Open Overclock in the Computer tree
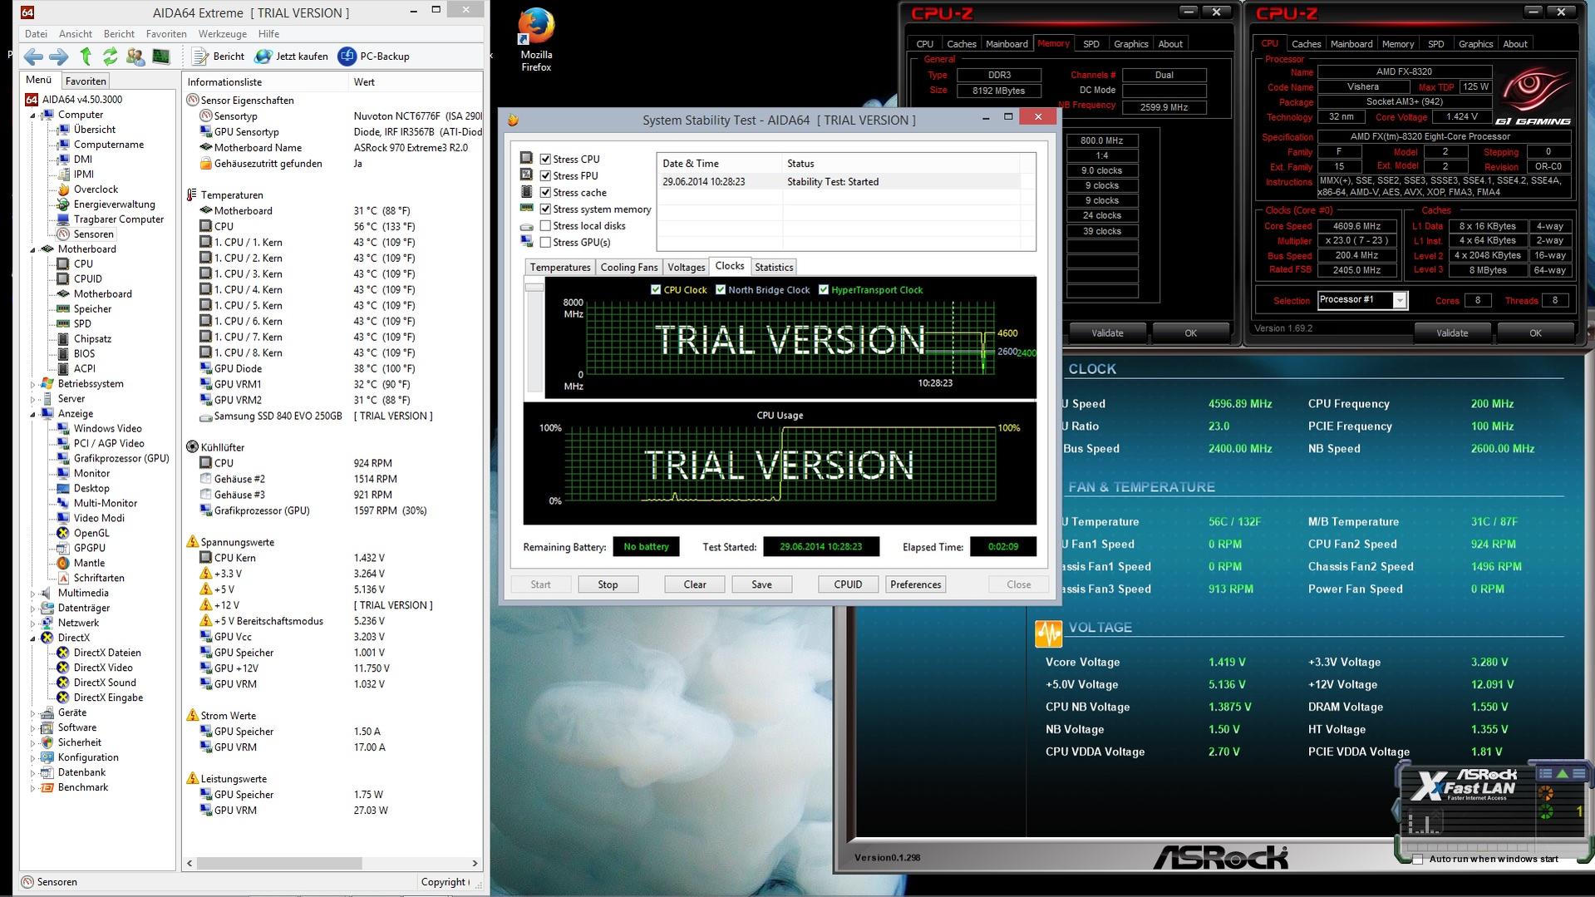Image resolution: width=1595 pixels, height=897 pixels. 96,190
